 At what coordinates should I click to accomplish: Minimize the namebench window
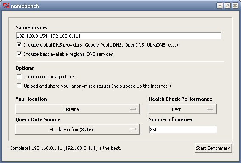pyautogui.click(x=220, y=6)
